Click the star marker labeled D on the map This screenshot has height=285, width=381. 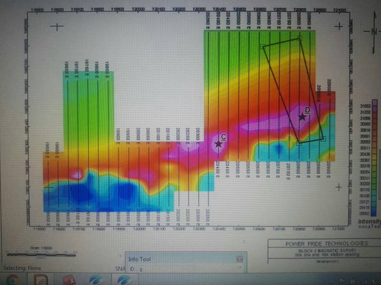(x=302, y=117)
